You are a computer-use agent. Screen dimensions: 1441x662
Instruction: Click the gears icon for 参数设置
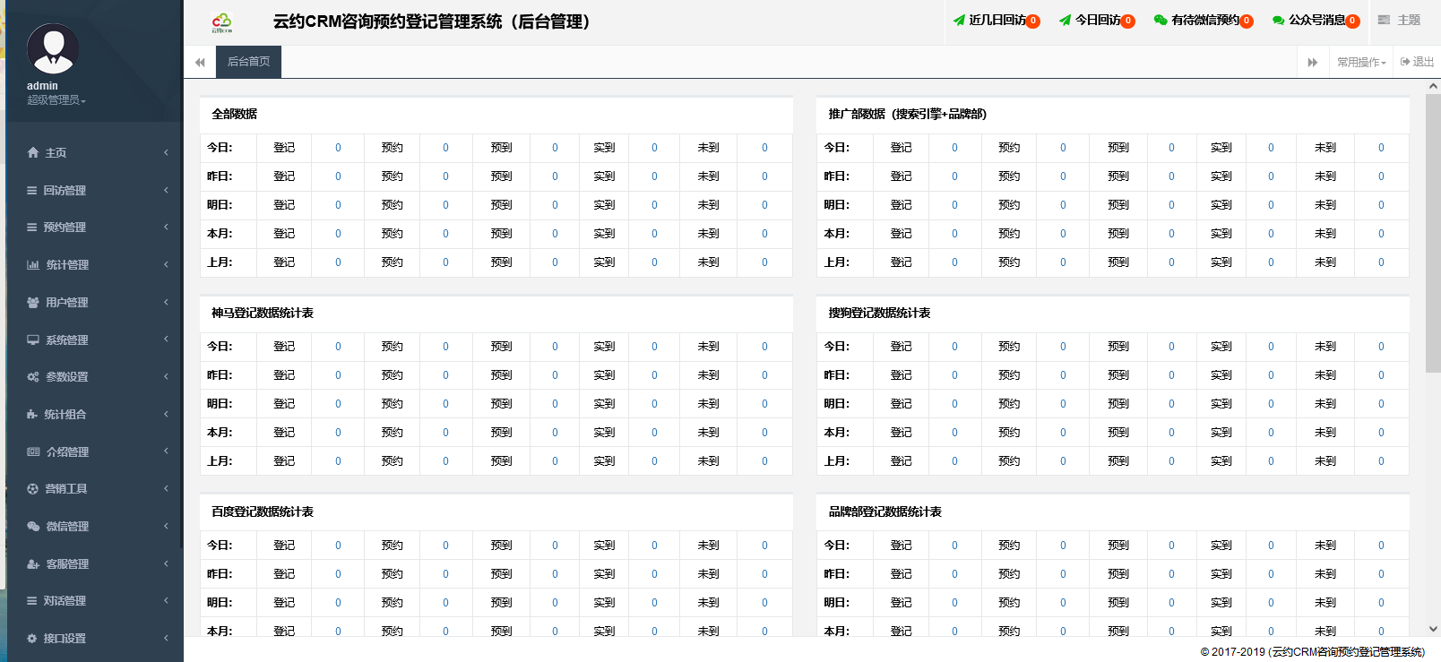[x=33, y=377]
